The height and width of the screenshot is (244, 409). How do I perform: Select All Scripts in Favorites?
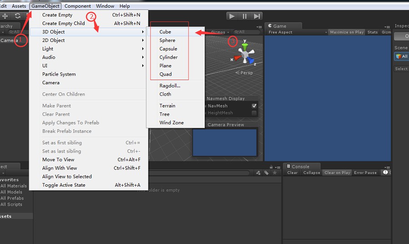[x=11, y=204]
